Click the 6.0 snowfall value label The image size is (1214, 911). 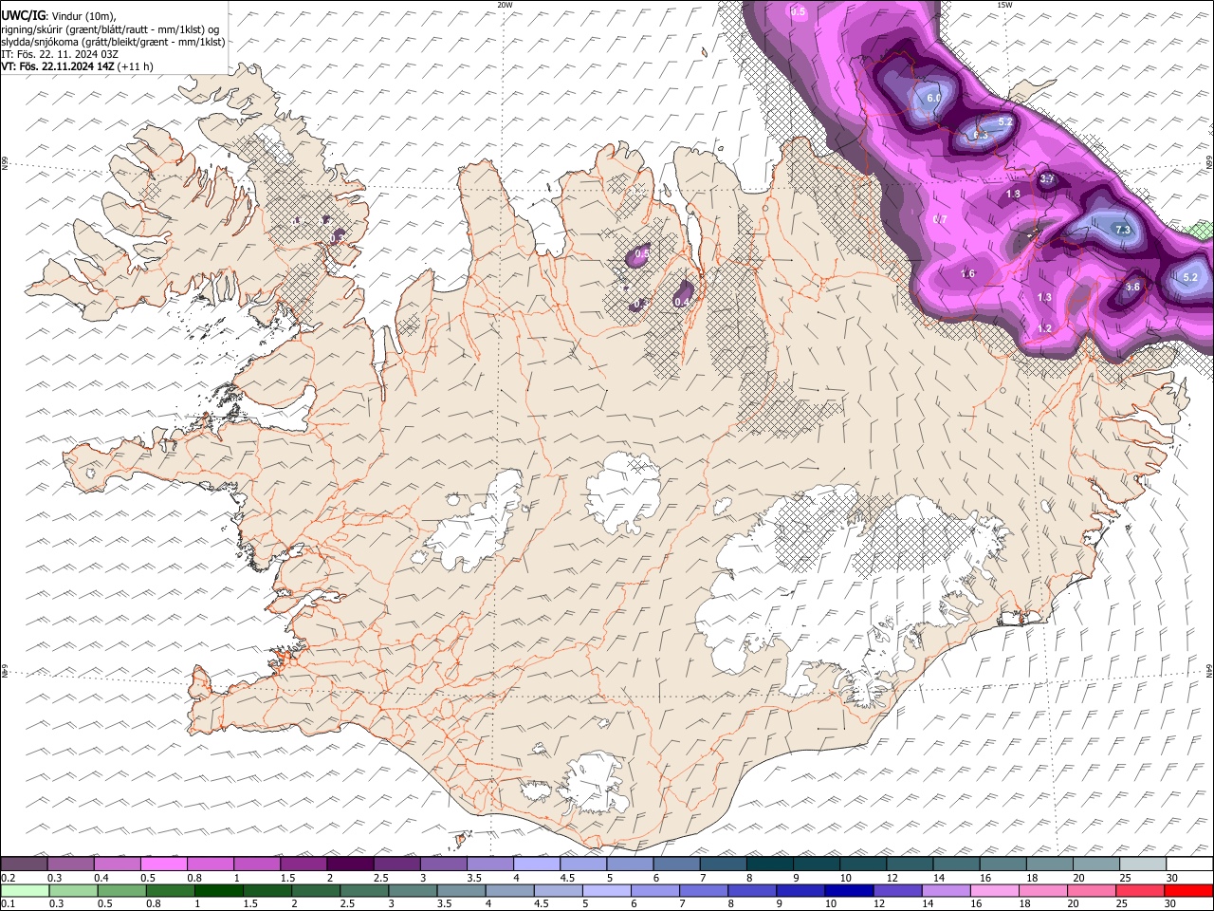pos(933,98)
